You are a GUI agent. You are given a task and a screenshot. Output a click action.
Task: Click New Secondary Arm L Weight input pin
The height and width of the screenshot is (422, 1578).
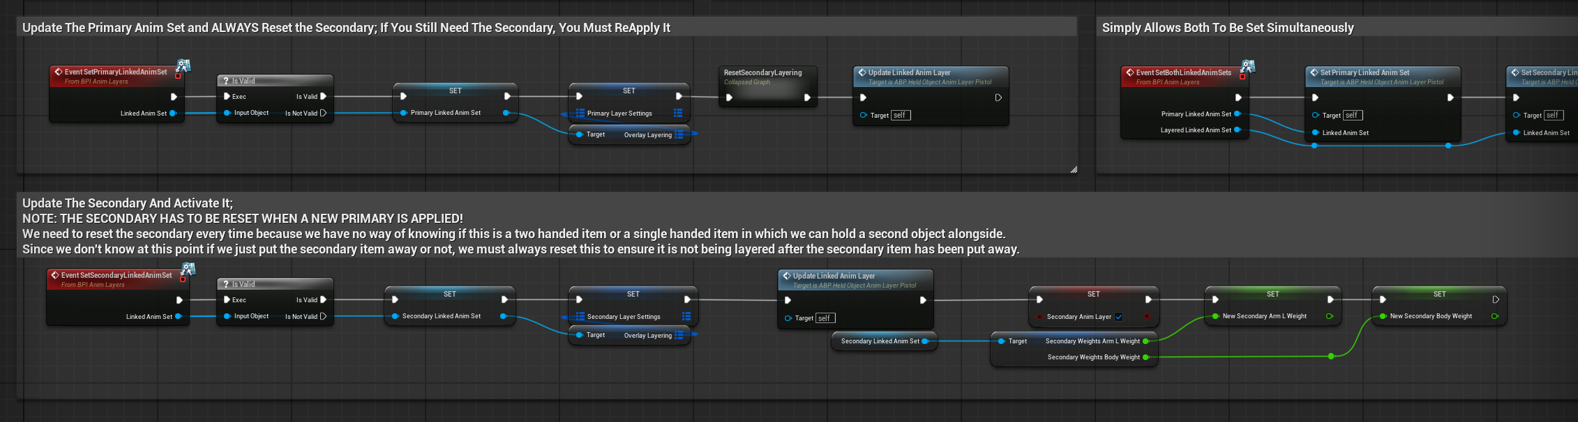click(x=1216, y=316)
